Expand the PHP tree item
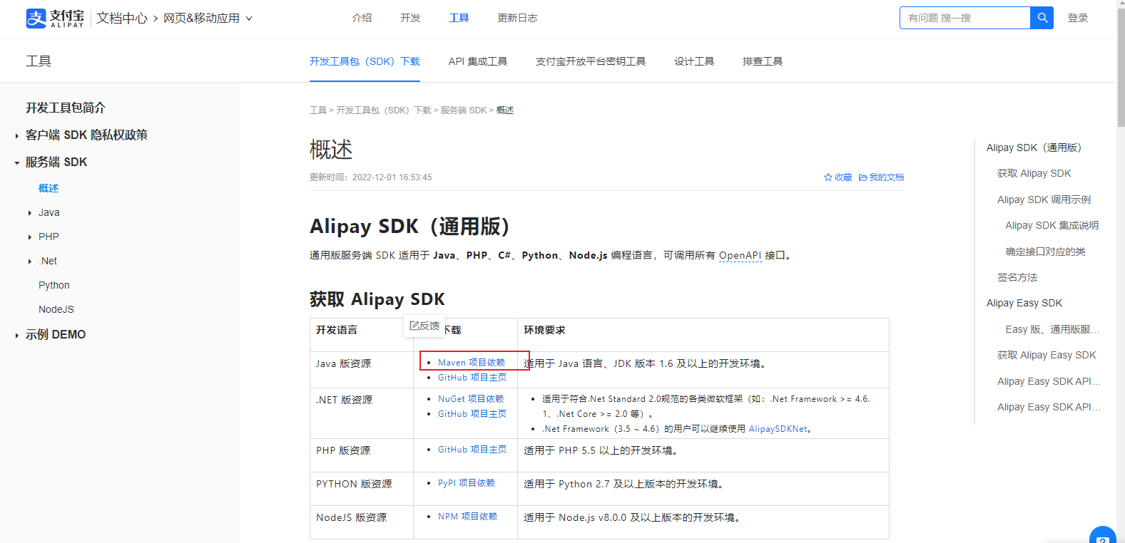The height and width of the screenshot is (543, 1125). (x=29, y=237)
